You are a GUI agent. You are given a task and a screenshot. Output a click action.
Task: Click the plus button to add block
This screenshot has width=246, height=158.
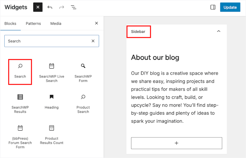[177, 143]
